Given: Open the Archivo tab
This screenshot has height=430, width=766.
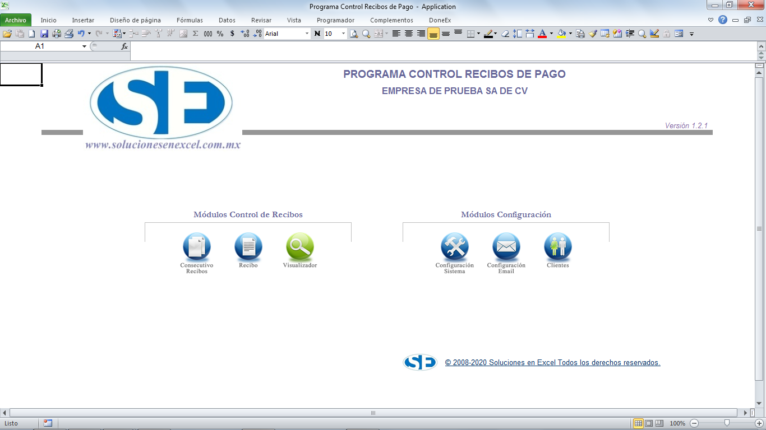Looking at the screenshot, I should pos(16,20).
